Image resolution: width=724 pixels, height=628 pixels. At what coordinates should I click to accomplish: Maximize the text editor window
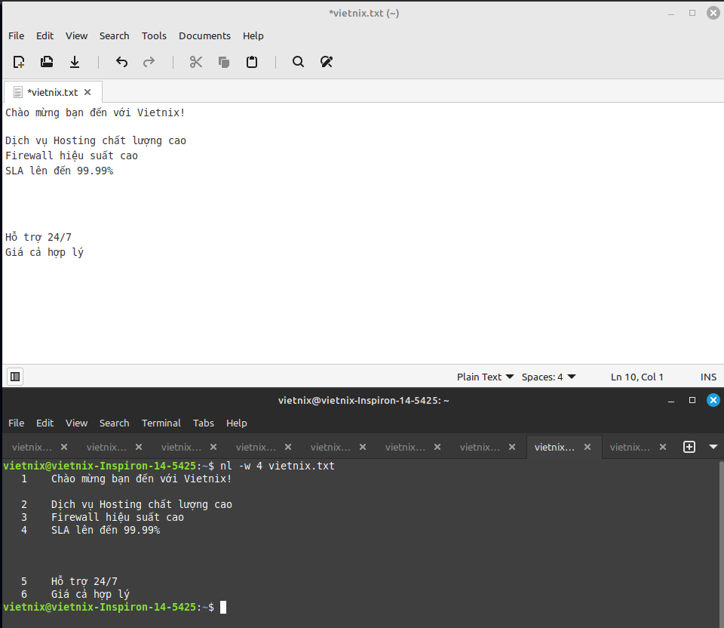click(692, 13)
